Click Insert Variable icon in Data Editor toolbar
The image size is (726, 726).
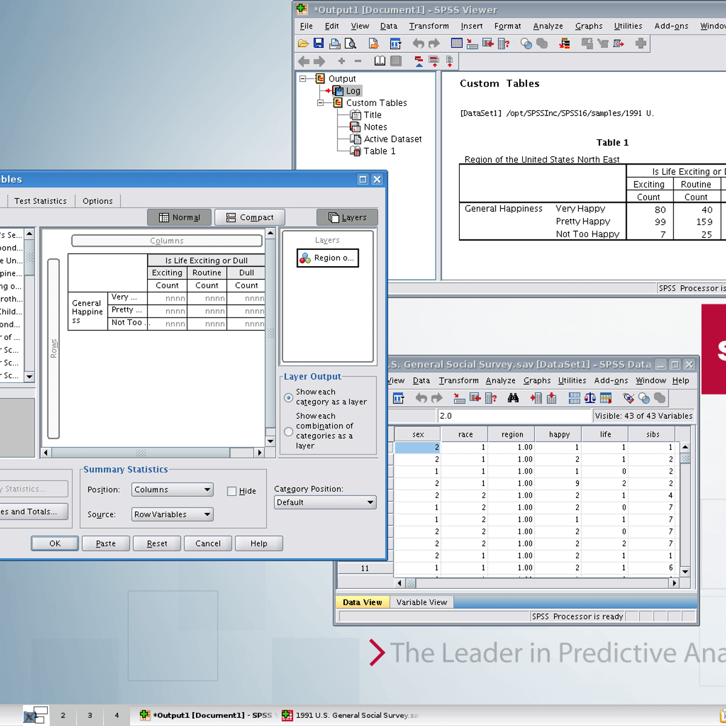(x=551, y=398)
